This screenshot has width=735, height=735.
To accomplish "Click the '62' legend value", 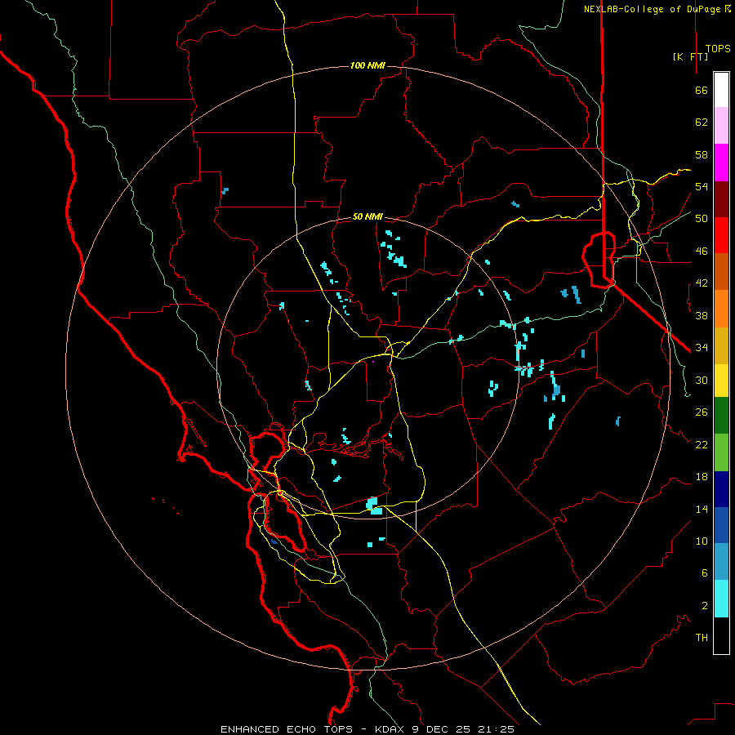I will point(702,122).
